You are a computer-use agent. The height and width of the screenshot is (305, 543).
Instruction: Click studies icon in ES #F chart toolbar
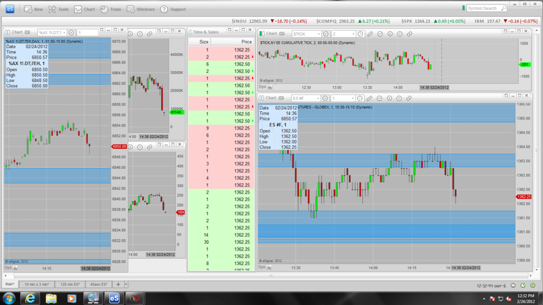point(379,98)
